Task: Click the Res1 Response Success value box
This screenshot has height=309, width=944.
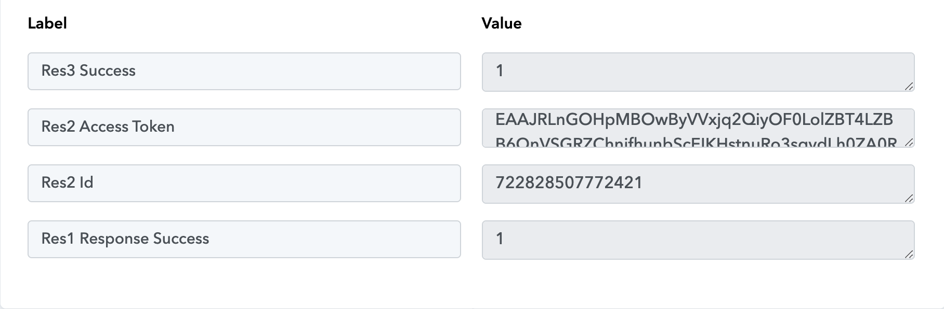Action: pos(698,240)
